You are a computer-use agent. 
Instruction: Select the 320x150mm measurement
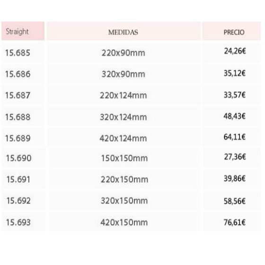[124, 201]
